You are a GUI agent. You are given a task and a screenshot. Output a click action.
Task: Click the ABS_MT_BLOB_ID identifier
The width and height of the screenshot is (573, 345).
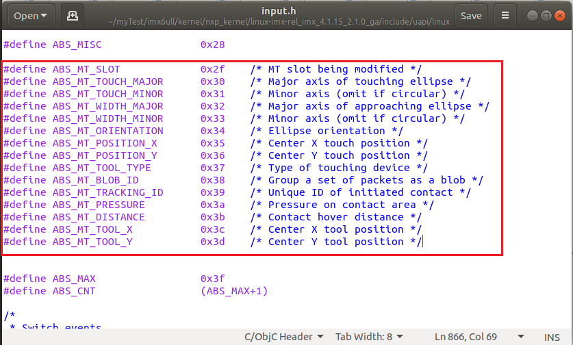coord(96,180)
